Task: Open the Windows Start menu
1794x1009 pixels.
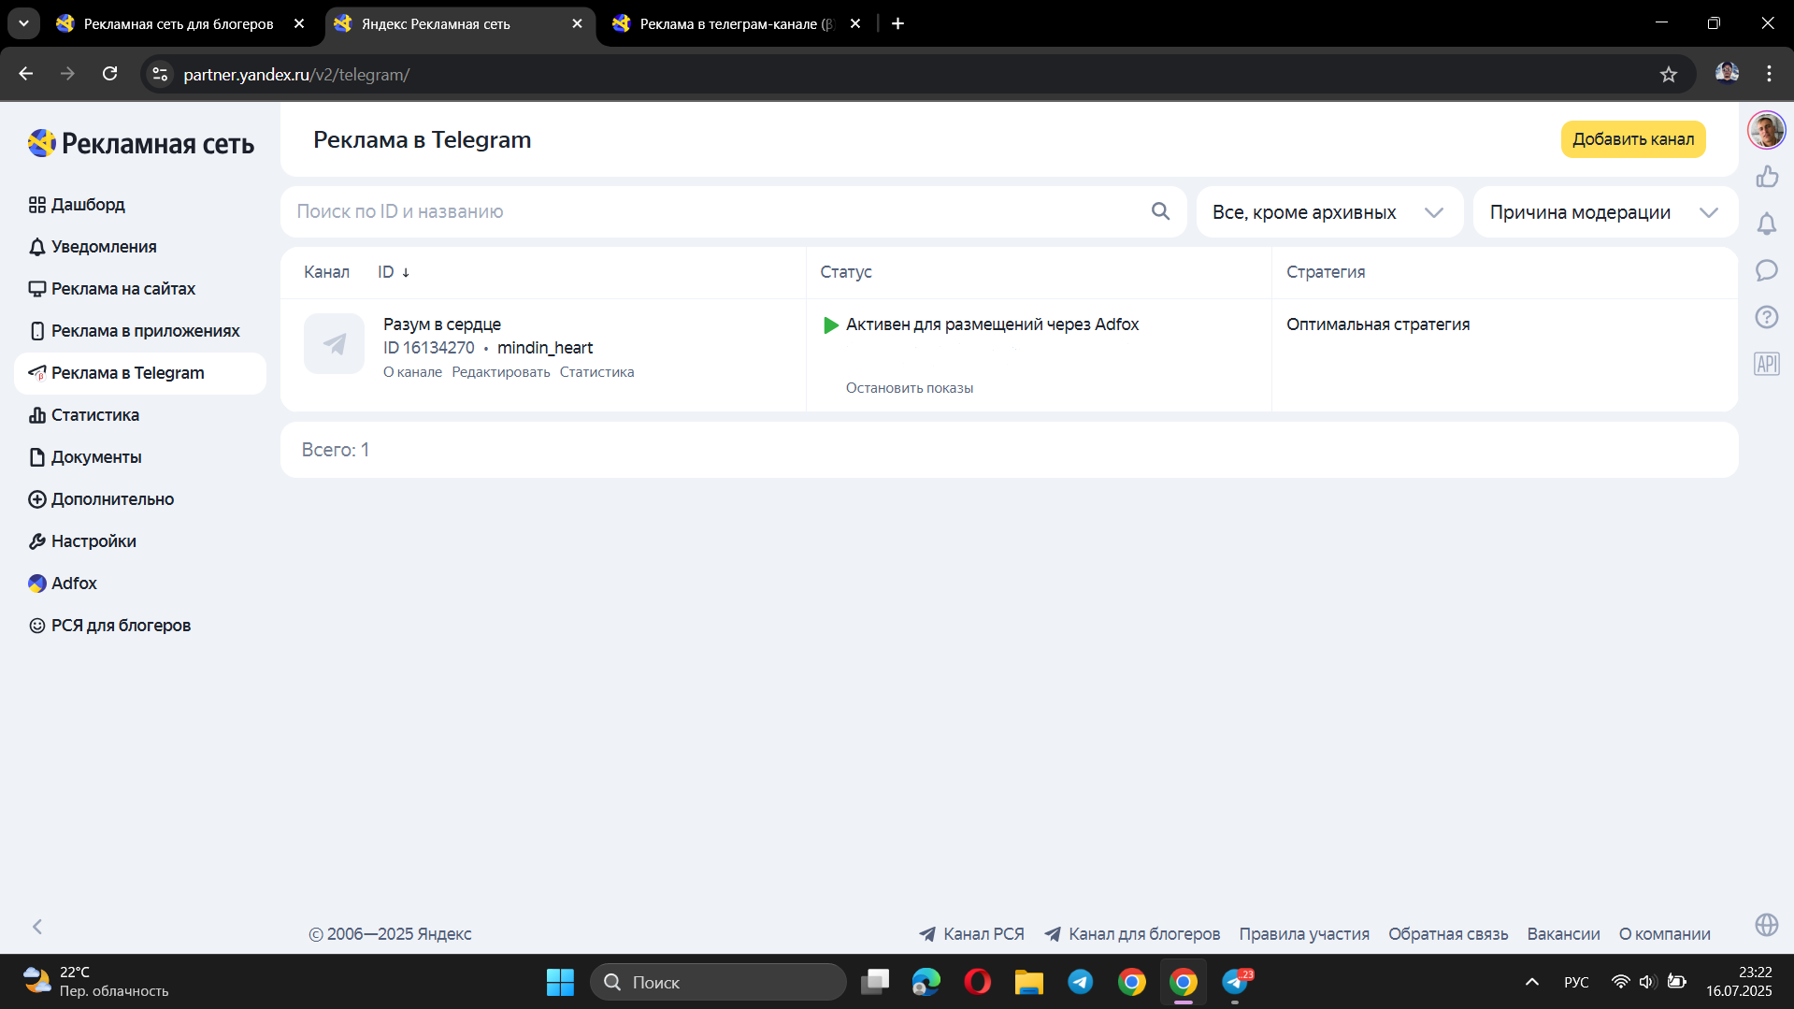Action: [560, 982]
